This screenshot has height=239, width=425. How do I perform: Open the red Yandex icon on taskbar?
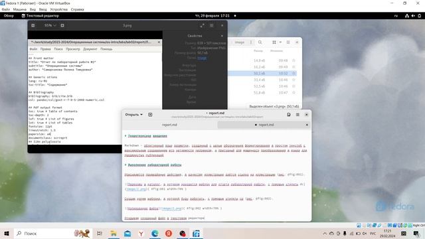pyautogui.click(x=169, y=233)
